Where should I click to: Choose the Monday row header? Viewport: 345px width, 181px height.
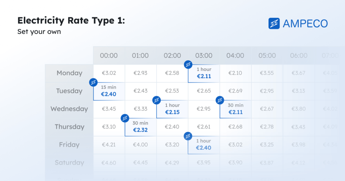click(x=69, y=73)
